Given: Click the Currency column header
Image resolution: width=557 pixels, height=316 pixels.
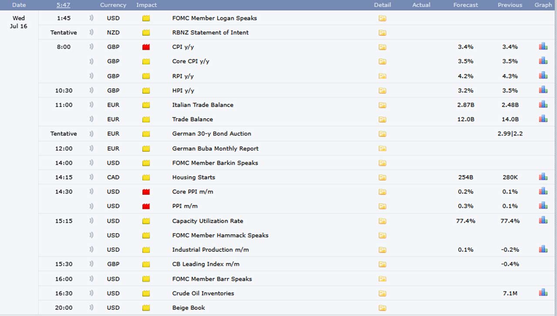Looking at the screenshot, I should [113, 5].
